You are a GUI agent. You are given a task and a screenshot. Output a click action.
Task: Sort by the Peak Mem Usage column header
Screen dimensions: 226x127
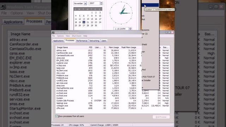129,47
